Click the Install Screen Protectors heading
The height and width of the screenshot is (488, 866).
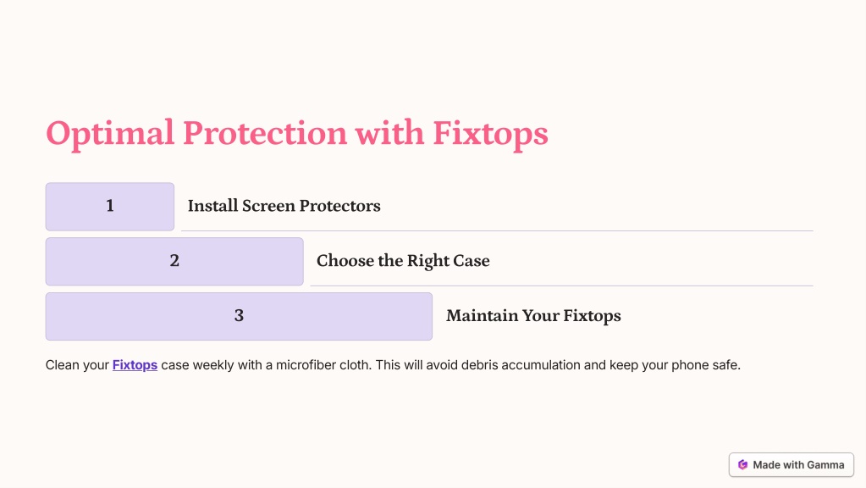point(284,206)
